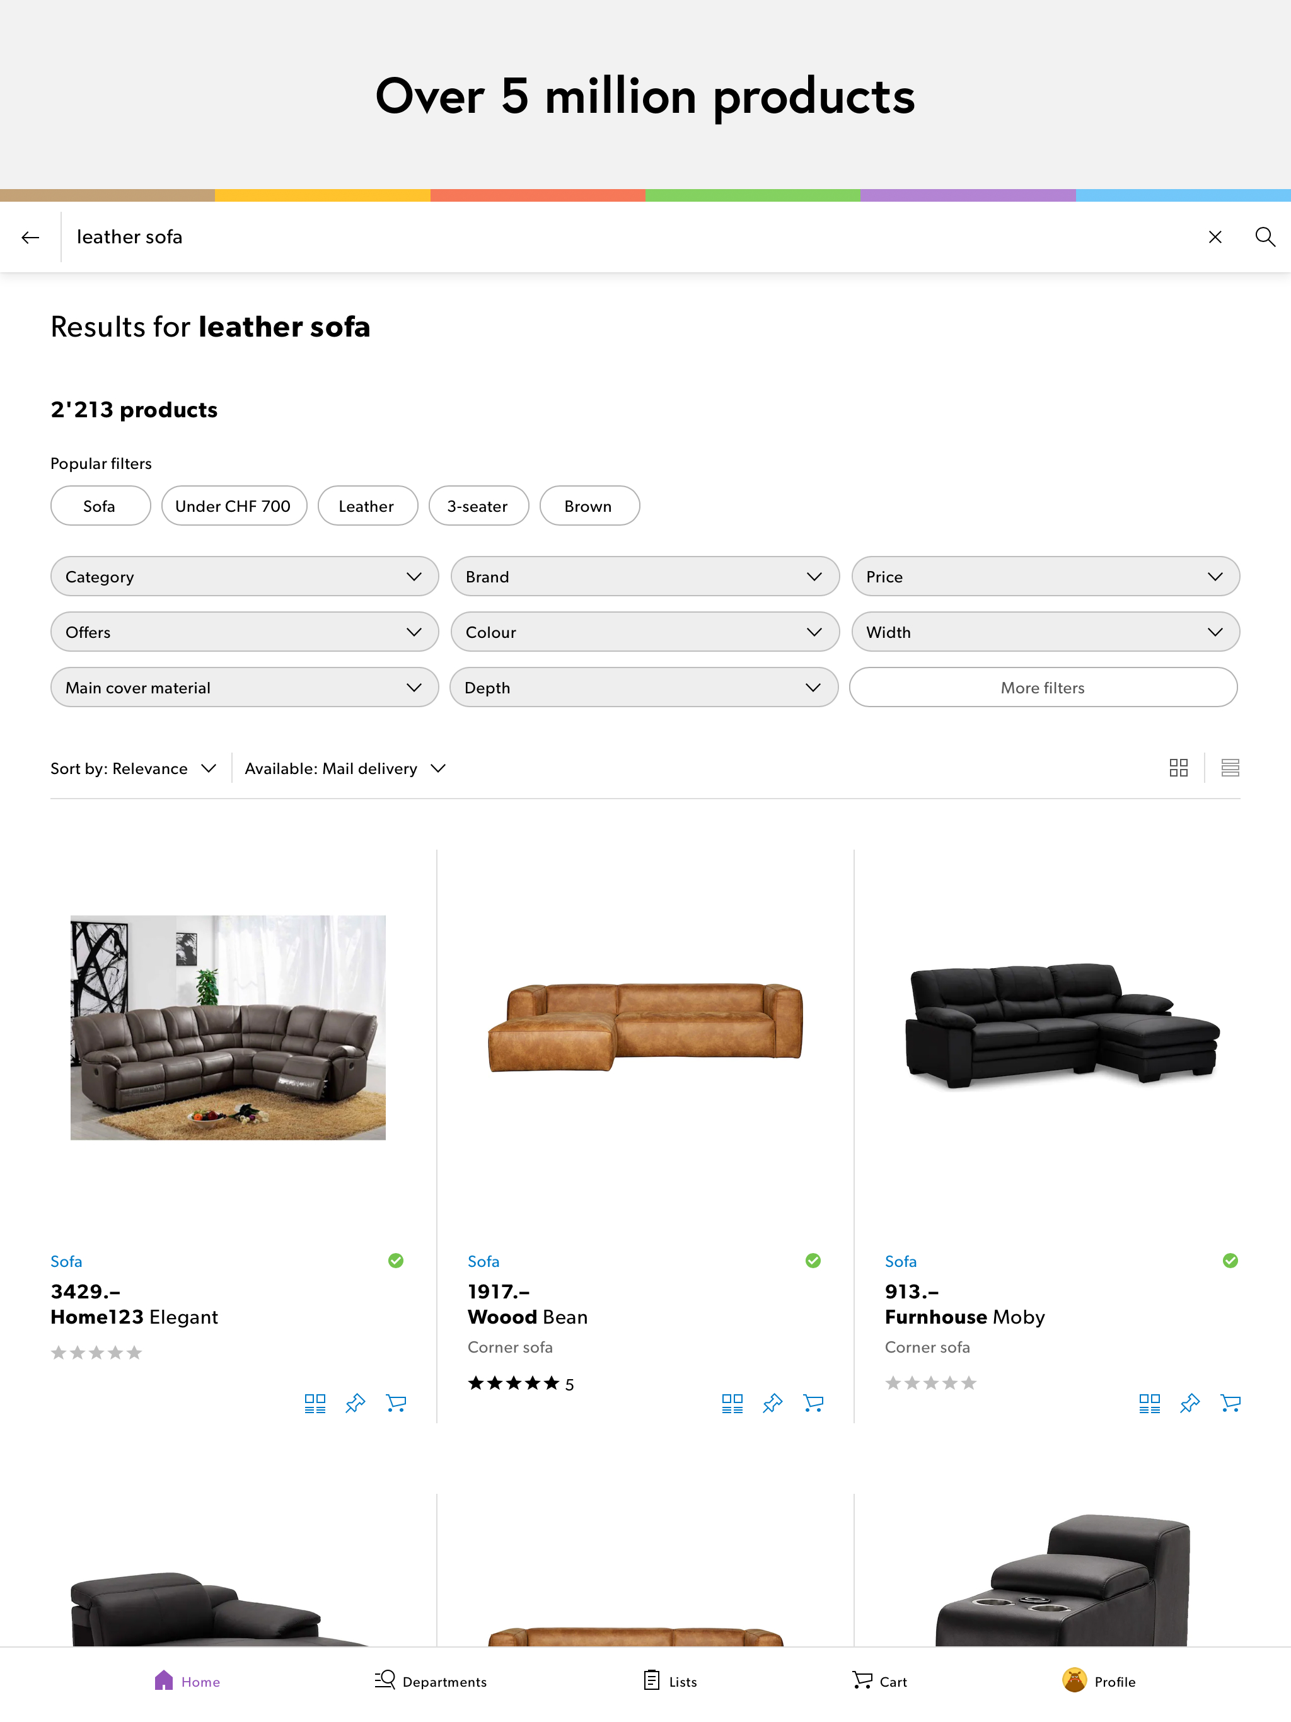Expand the Colour filter dropdown
Screen dimensions: 1291x1722
tap(644, 632)
